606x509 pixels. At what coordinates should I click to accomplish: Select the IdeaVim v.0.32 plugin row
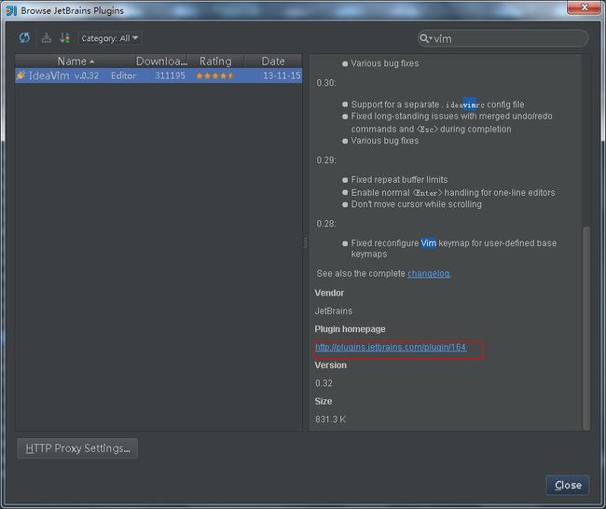point(158,76)
